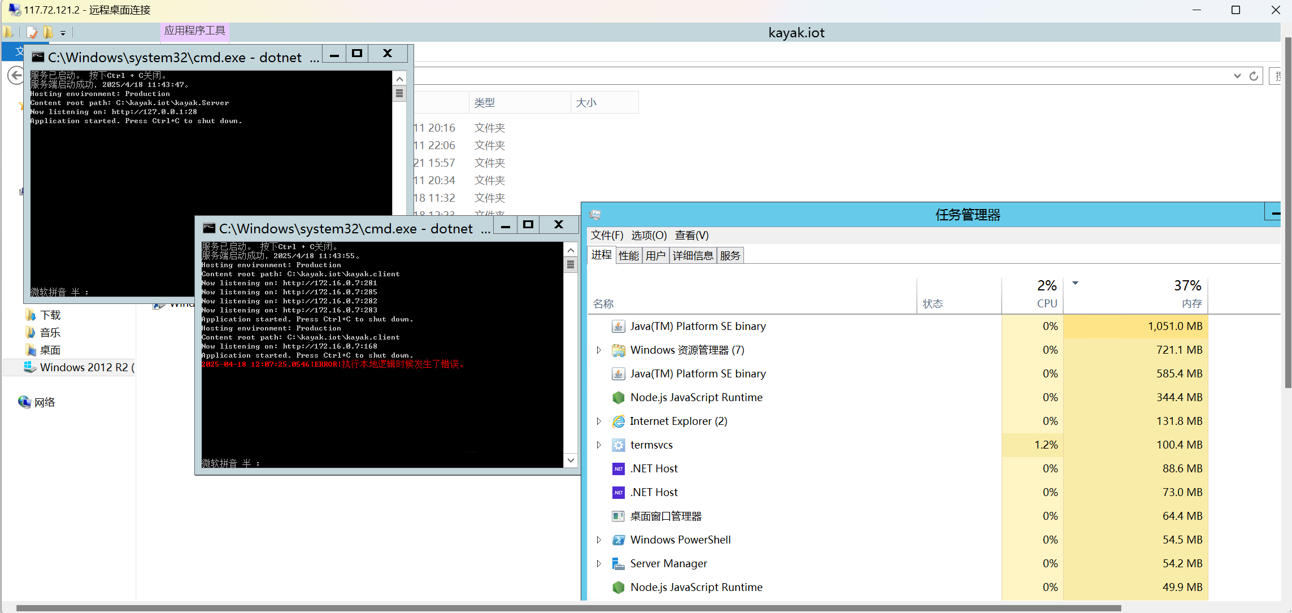1292x613 pixels.
Task: Select the termsvcs gear icon
Action: (619, 445)
